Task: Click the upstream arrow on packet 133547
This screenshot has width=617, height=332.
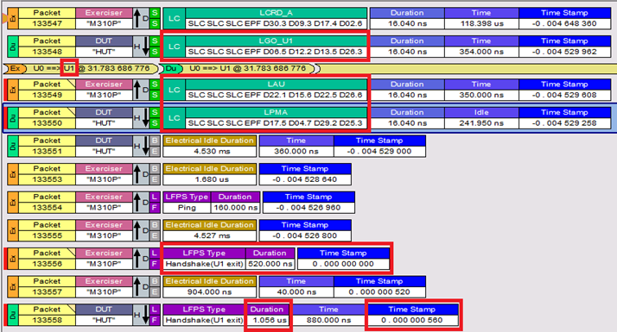Action: coord(137,18)
